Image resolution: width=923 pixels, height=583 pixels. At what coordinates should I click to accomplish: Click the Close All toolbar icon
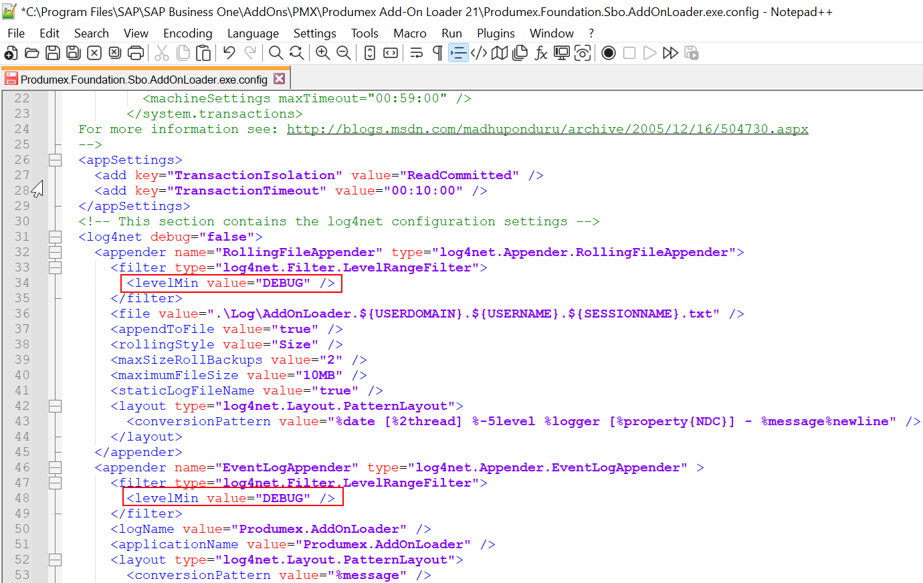pyautogui.click(x=115, y=53)
